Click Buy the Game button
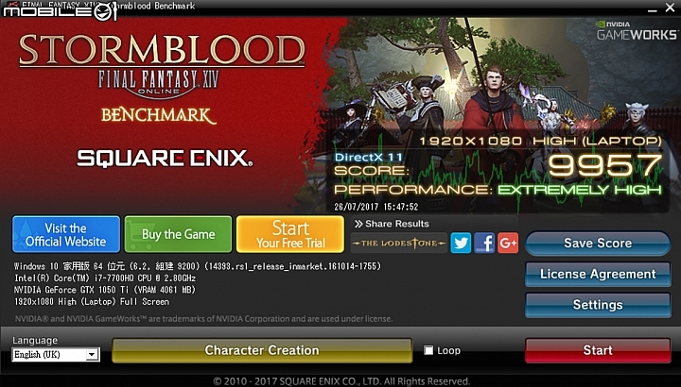 178,234
